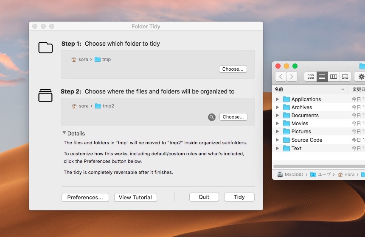This screenshot has height=237, width=365.
Task: Click the Applications folder icon in Finder
Action: click(286, 99)
